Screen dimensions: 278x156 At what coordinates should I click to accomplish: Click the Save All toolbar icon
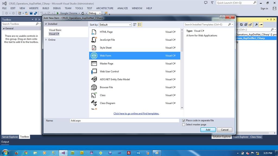click(36, 13)
